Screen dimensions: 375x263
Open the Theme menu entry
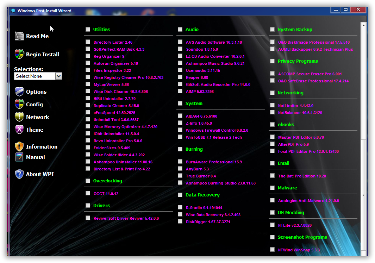click(35, 130)
